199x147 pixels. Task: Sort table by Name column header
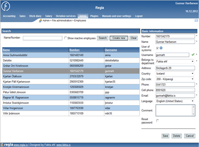6,50
